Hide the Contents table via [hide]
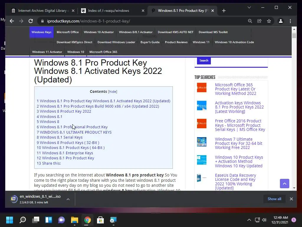The width and height of the screenshot is (302, 227). coord(113,92)
